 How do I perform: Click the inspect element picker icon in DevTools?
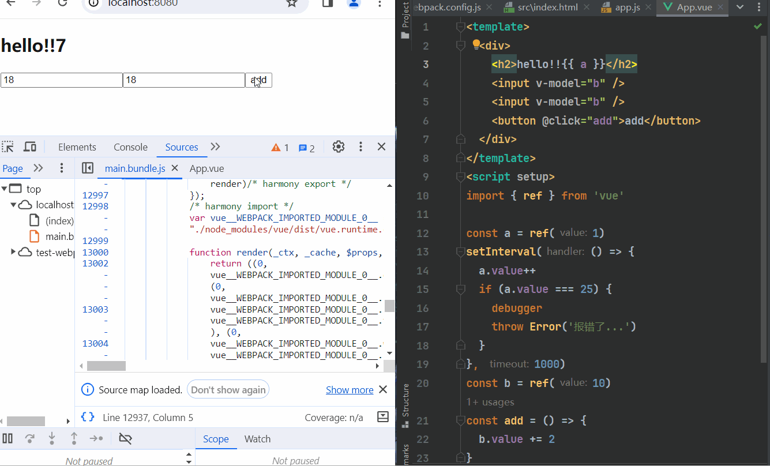pos(7,147)
